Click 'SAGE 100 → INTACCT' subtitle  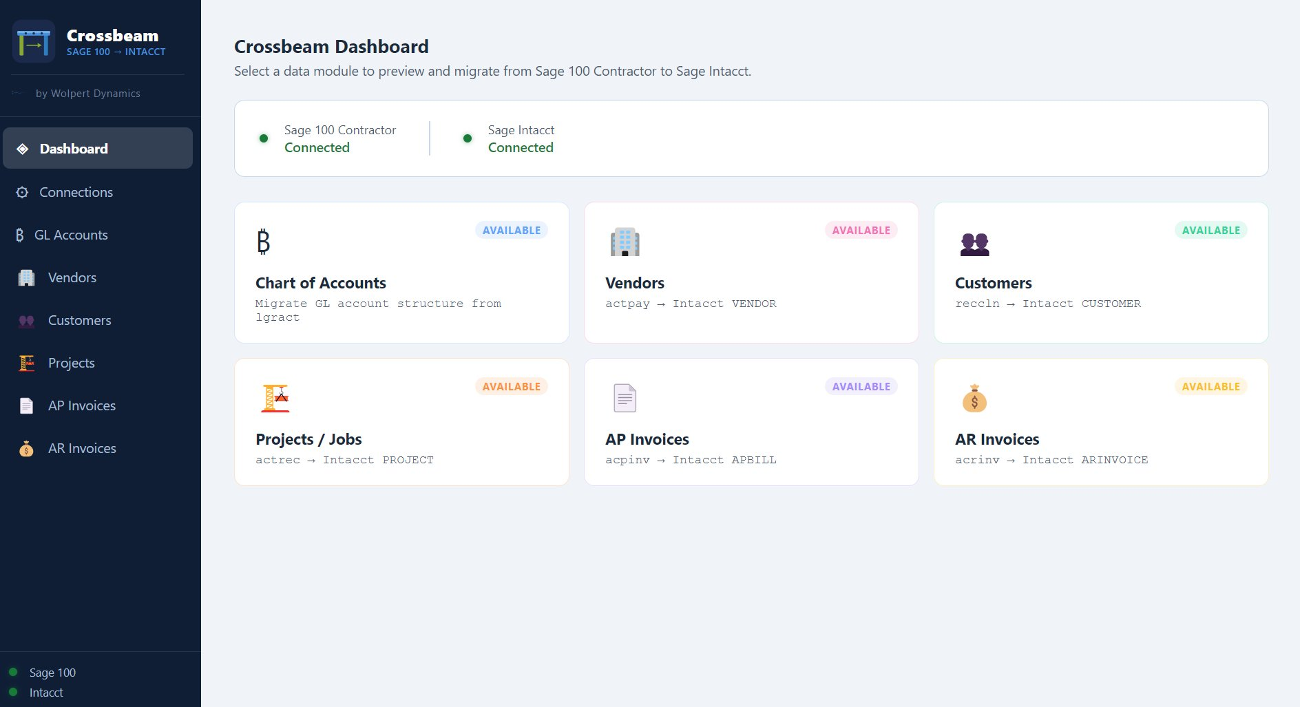tap(116, 52)
